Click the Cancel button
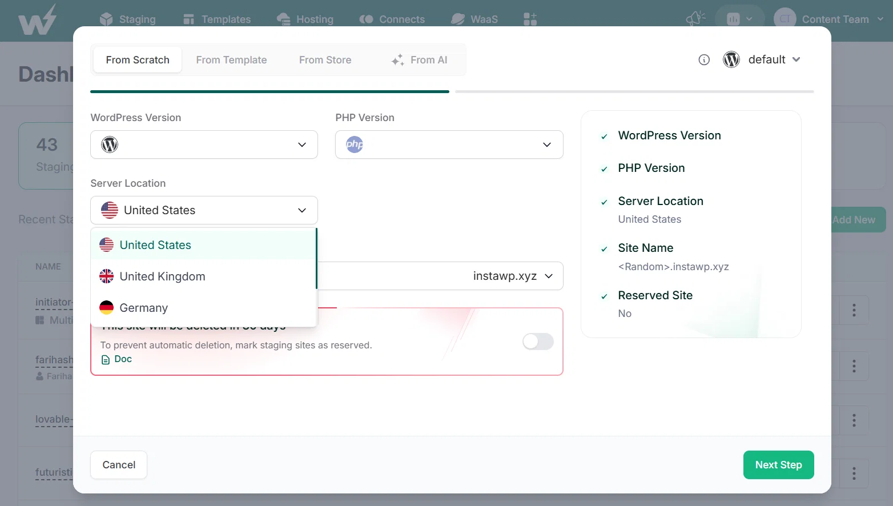 coord(119,465)
